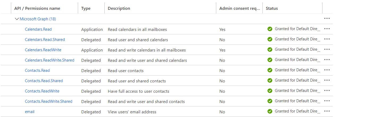
Task: Open ellipsis menu for Microsoft Graph group
Action: [x=327, y=18]
